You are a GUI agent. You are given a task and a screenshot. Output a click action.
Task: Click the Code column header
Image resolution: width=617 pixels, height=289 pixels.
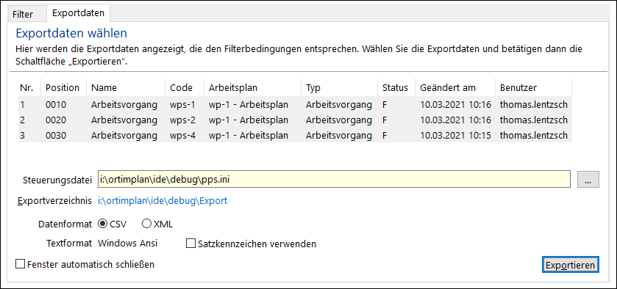185,87
